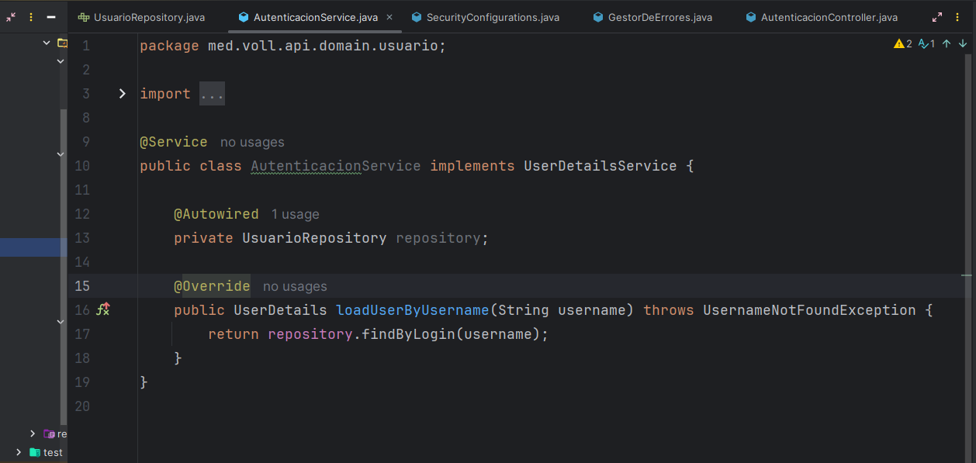The height and width of the screenshot is (463, 976).
Task: Select the AutenticacionService.java tab
Action: [315, 17]
